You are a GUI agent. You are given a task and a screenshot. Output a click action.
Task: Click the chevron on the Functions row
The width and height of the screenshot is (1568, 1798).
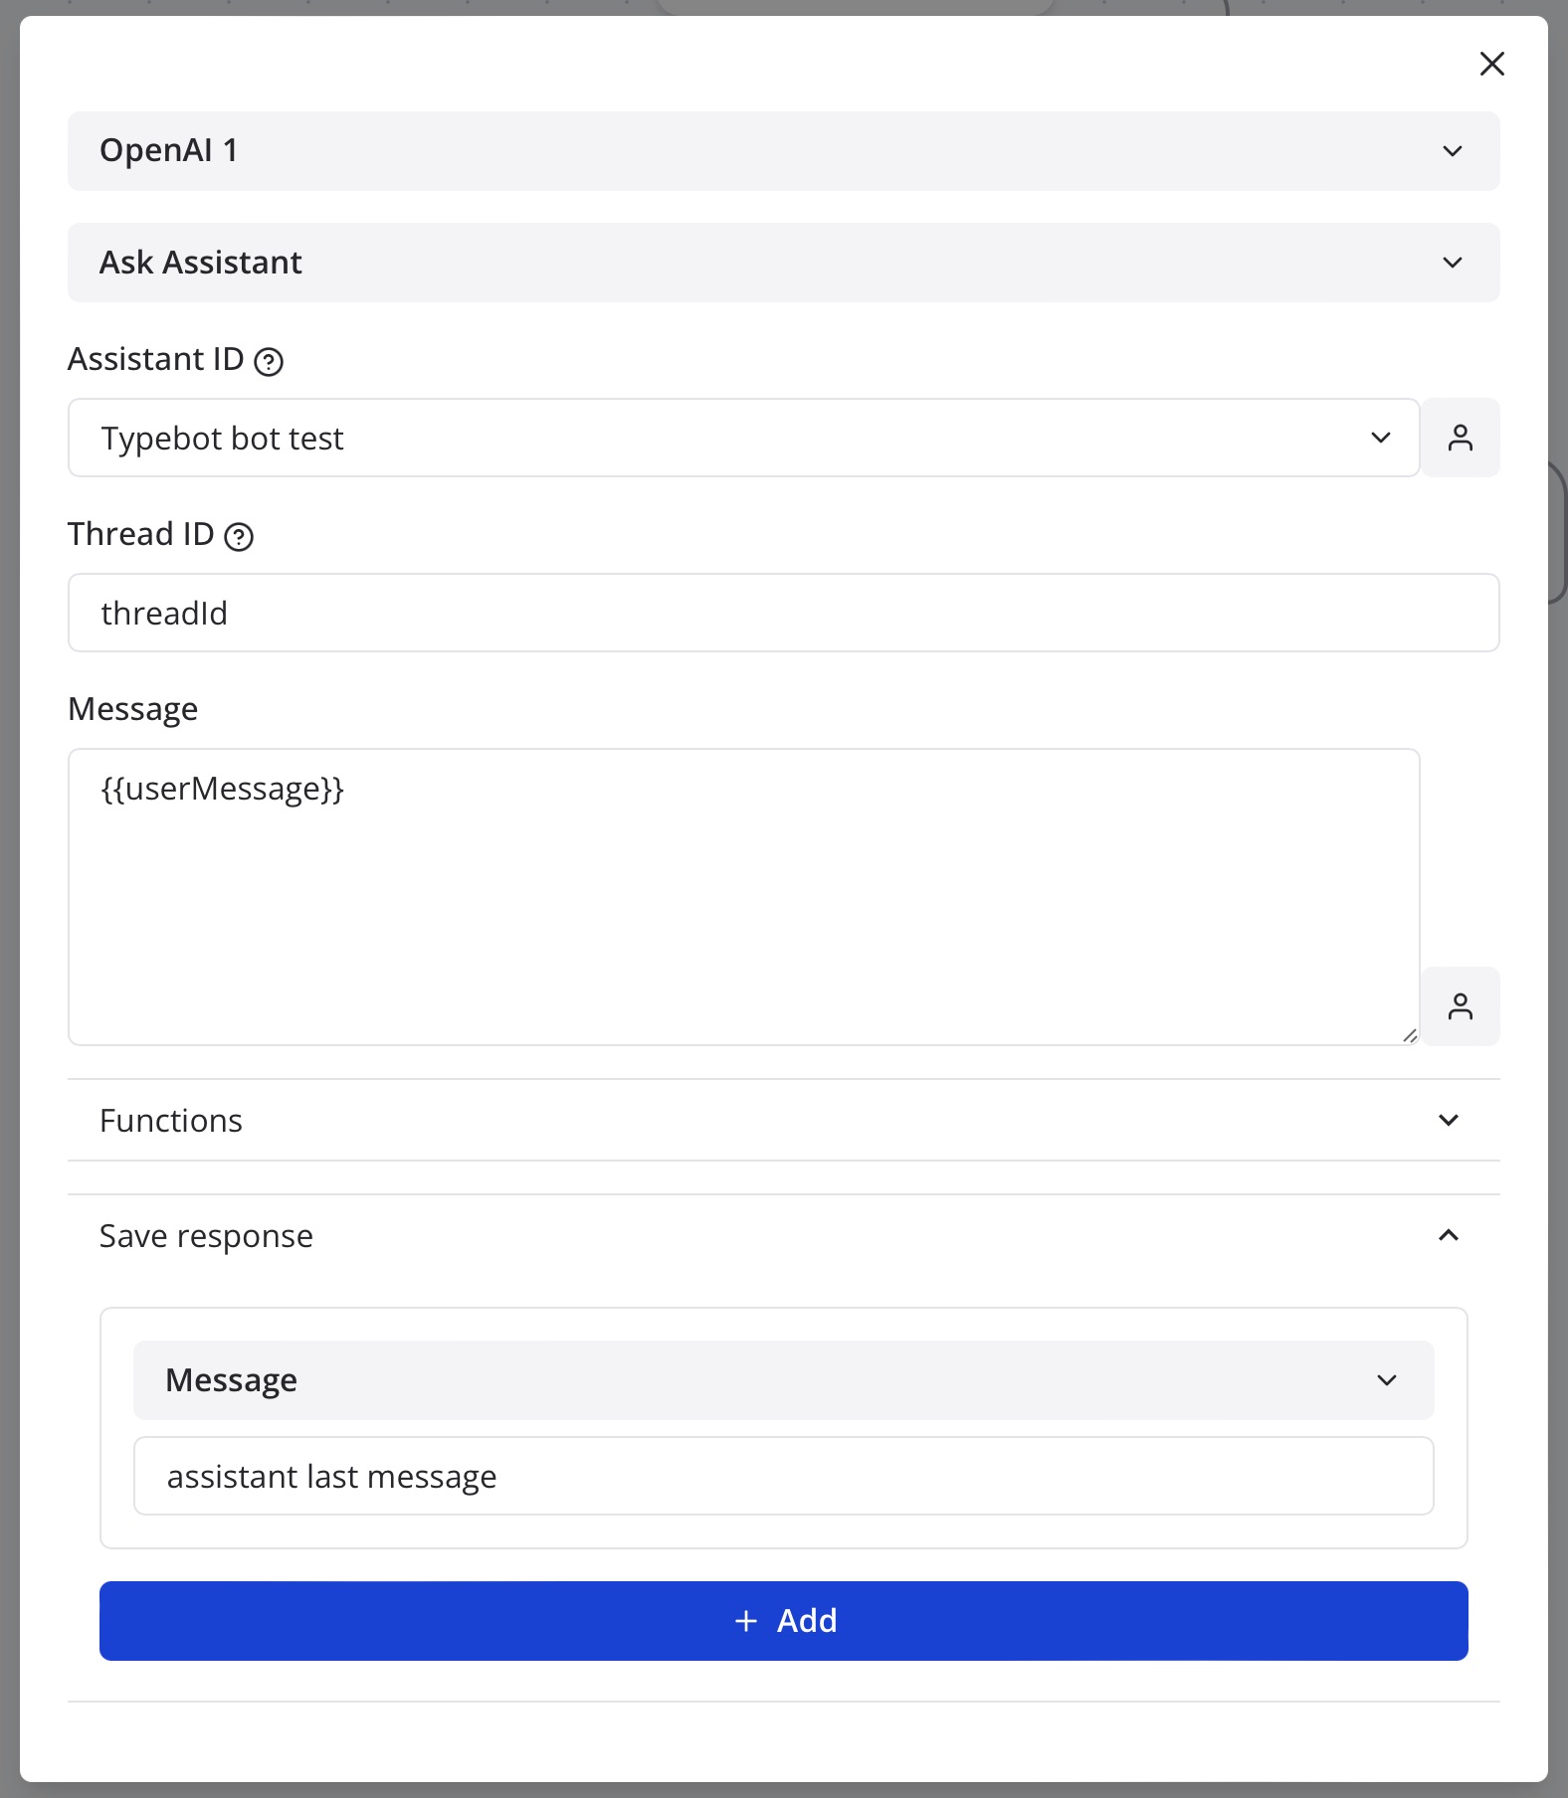1449,1120
